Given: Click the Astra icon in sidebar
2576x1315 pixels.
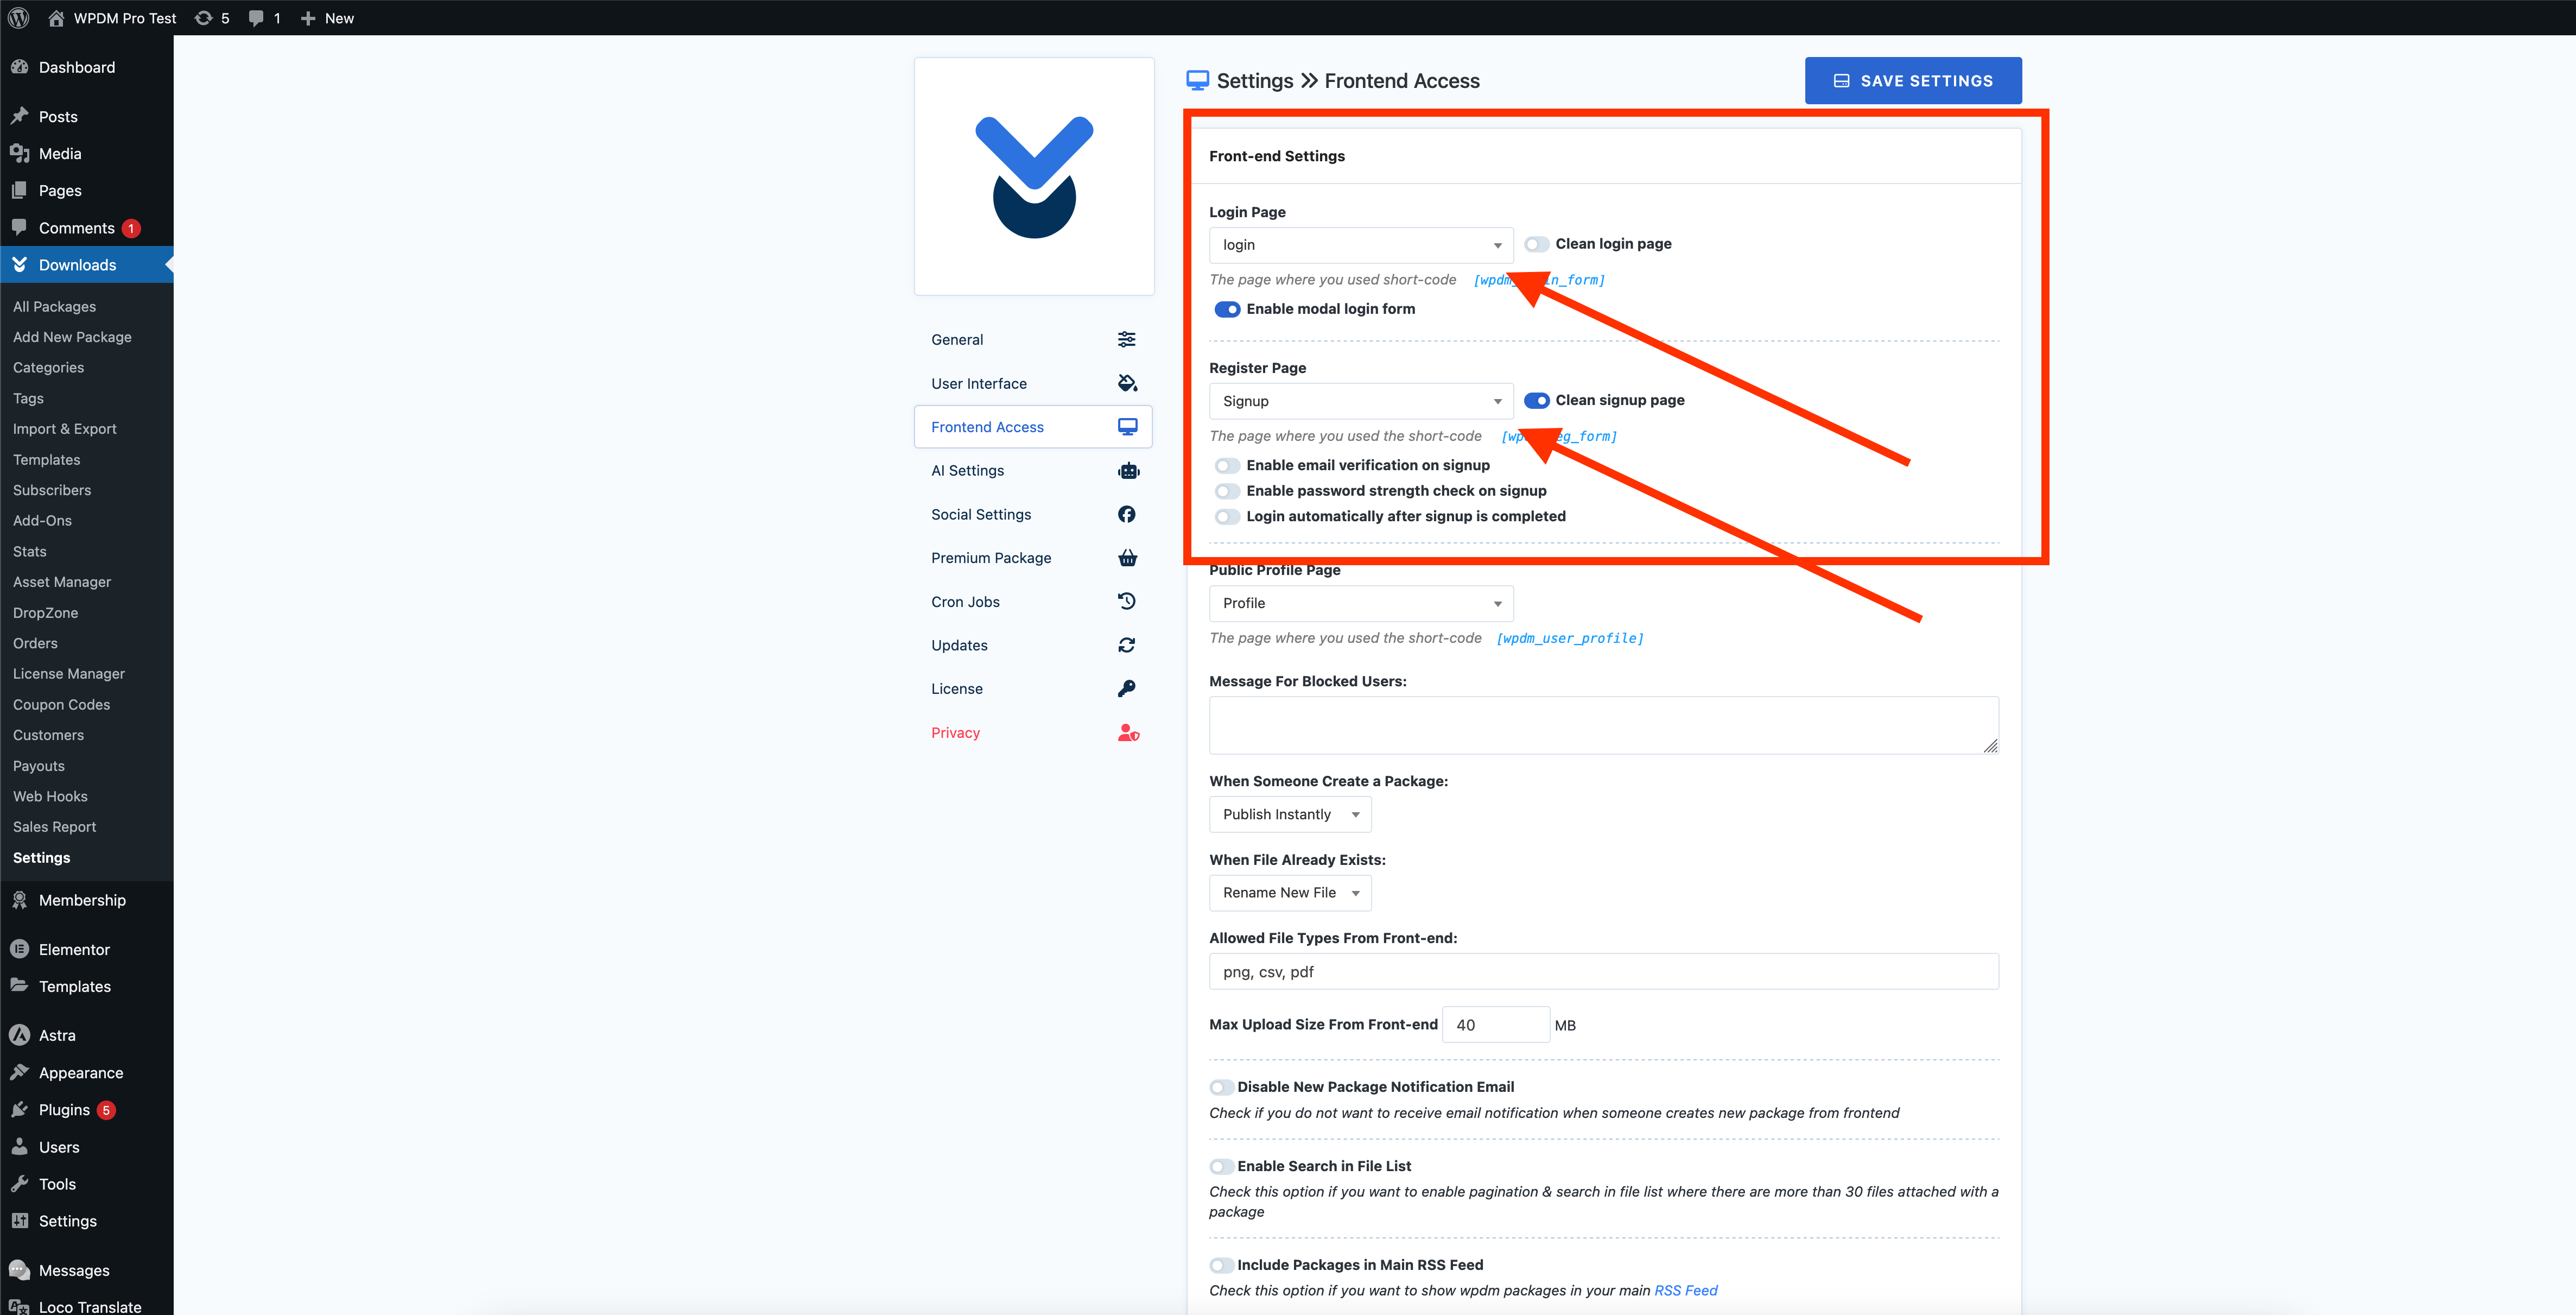Looking at the screenshot, I should tap(19, 1035).
